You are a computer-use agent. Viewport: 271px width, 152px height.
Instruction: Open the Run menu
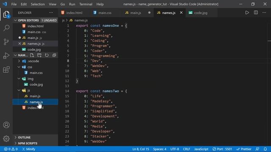click(x=72, y=4)
